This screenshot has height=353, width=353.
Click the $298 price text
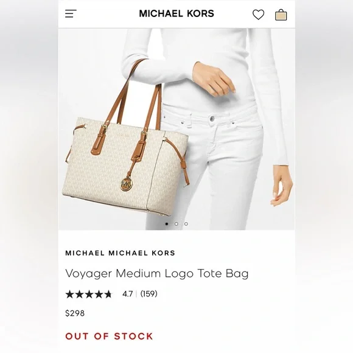tap(75, 313)
